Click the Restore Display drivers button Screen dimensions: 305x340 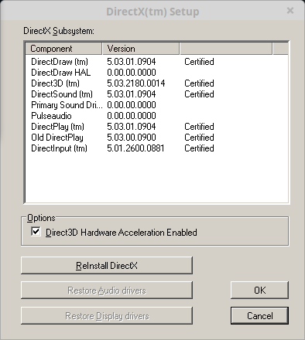107,315
